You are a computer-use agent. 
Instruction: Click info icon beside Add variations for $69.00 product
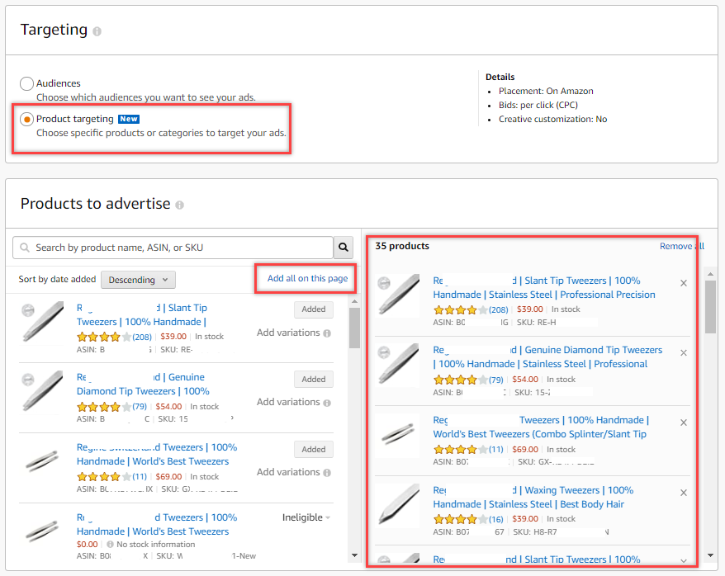(327, 473)
